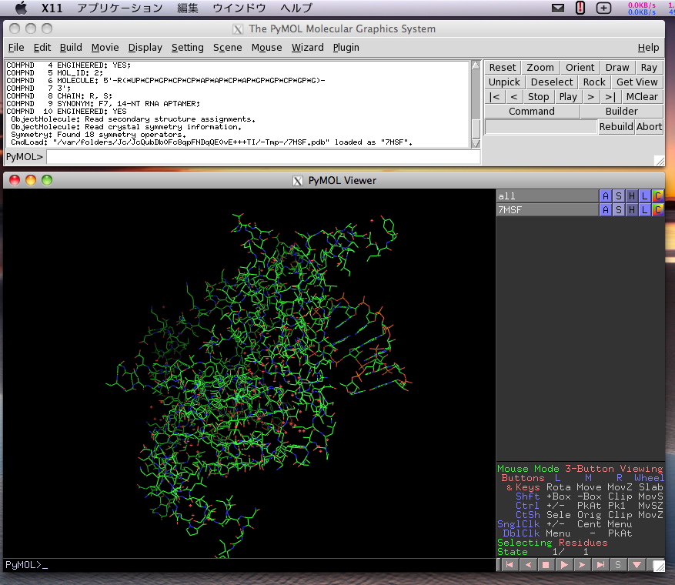This screenshot has height=585, width=675.
Task: Open the Edit menu in PyMOL
Action: click(x=42, y=48)
